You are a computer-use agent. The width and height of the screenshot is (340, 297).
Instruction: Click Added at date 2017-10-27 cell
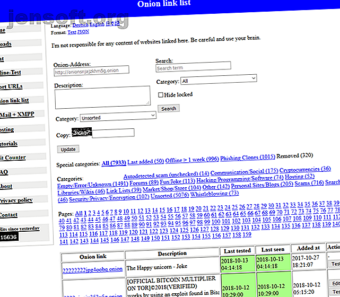[x=308, y=261]
